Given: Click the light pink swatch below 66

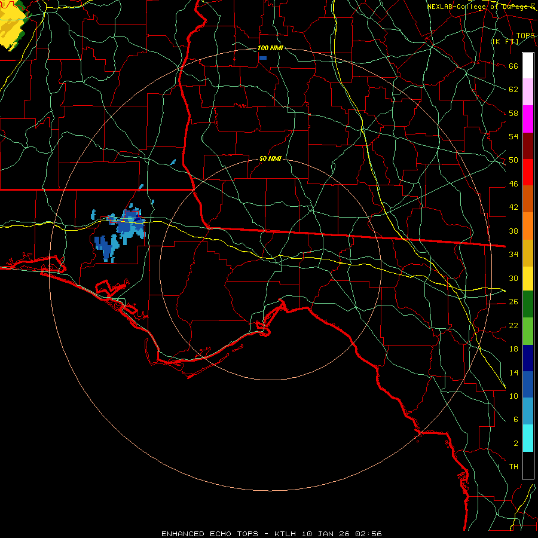Looking at the screenshot, I should (x=528, y=92).
